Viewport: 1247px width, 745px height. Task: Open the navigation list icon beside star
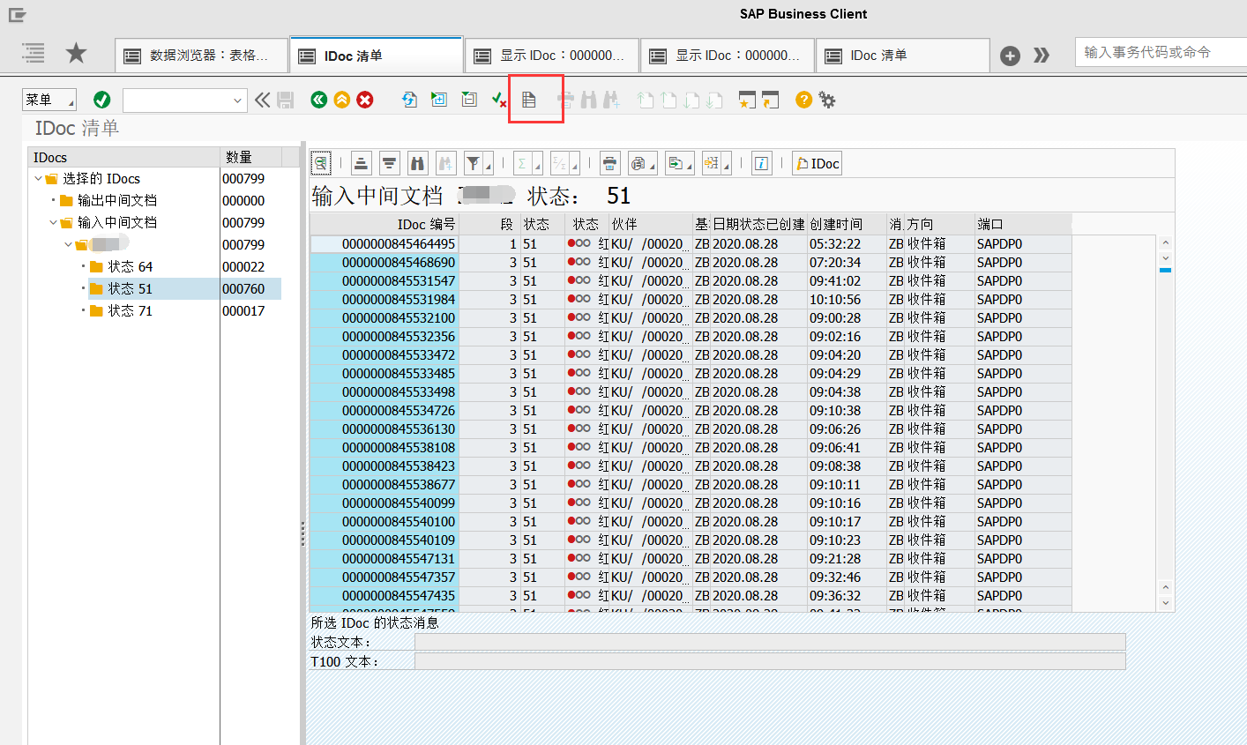(34, 53)
